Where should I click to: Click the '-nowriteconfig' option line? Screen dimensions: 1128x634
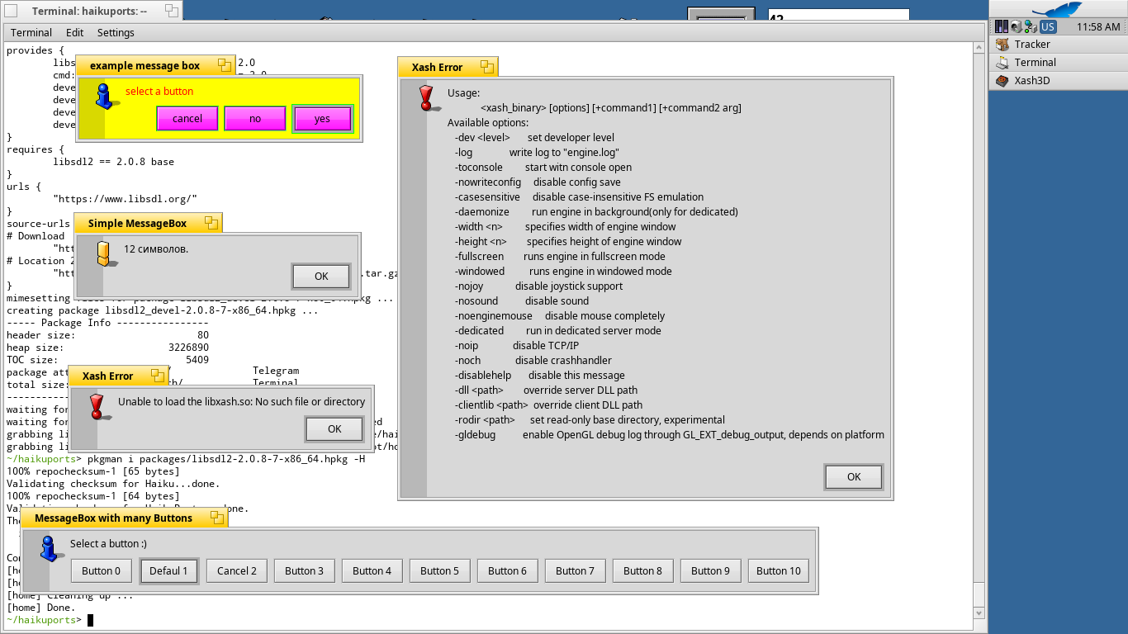538,182
